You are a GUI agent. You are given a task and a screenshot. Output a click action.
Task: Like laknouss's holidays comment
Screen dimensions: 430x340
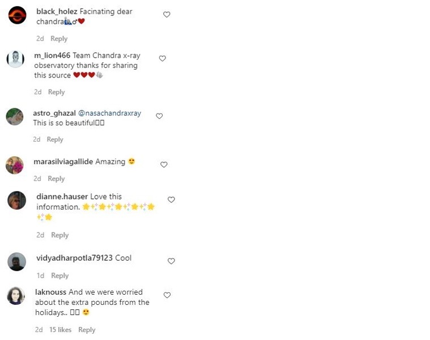click(x=167, y=295)
